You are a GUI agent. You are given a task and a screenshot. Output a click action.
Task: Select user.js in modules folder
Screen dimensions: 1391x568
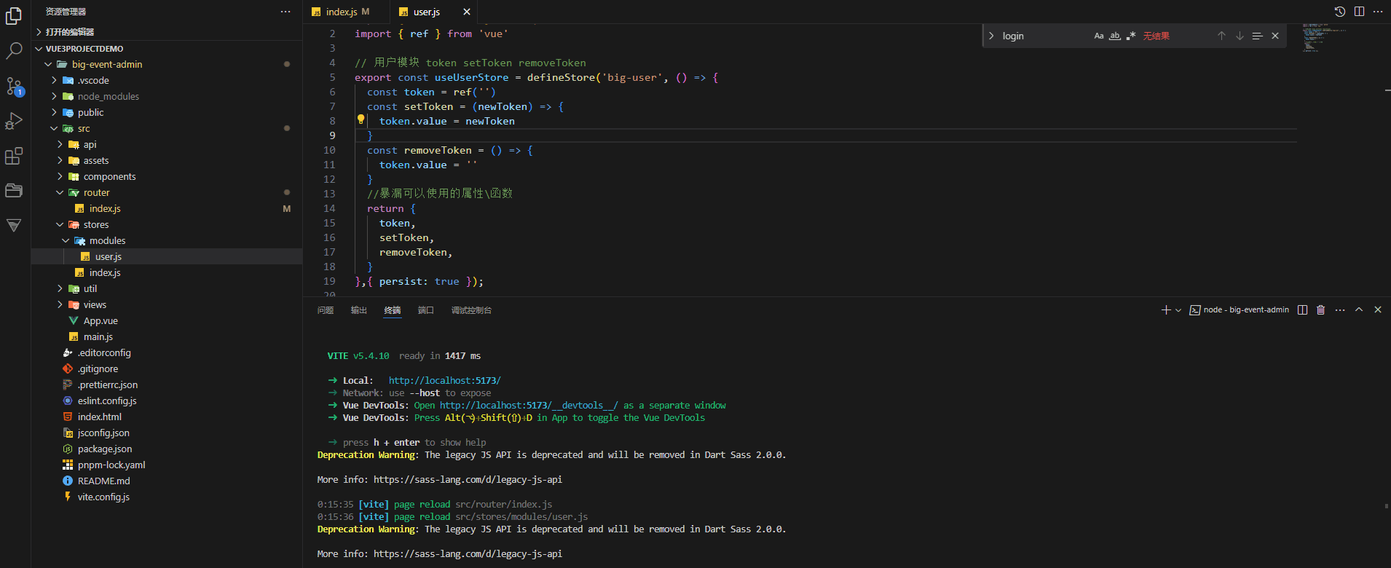167,256
